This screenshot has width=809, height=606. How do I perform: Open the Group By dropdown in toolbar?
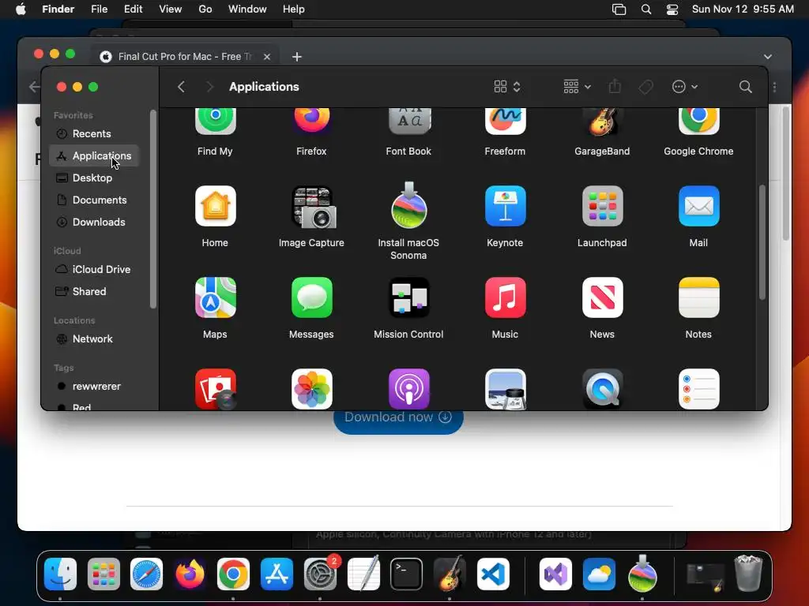(577, 87)
